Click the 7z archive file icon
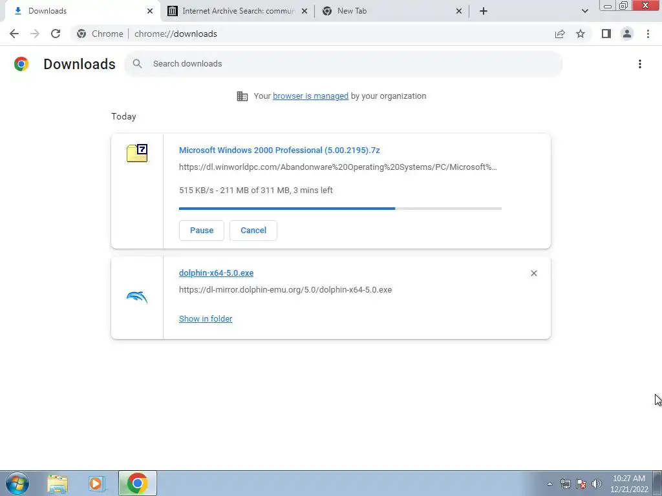 tap(137, 153)
